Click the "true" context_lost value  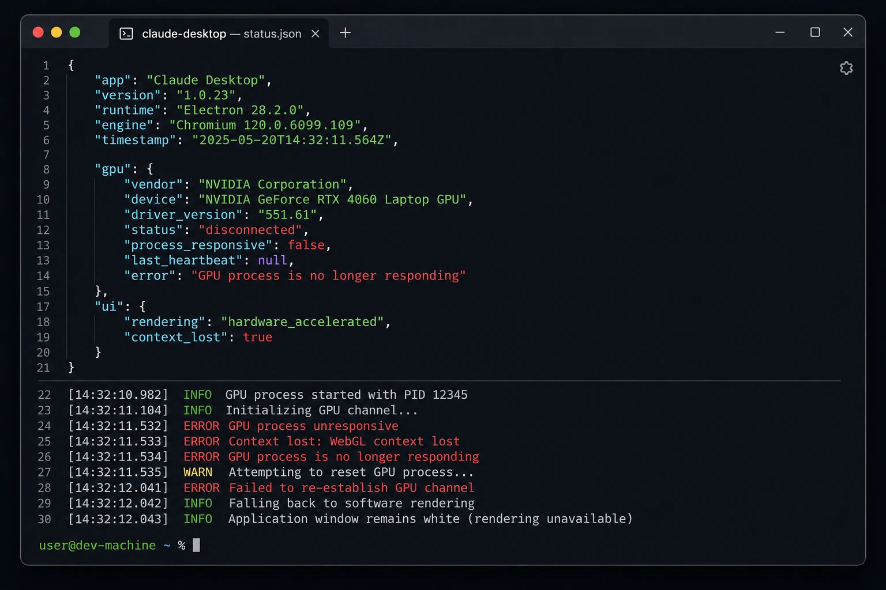point(257,337)
